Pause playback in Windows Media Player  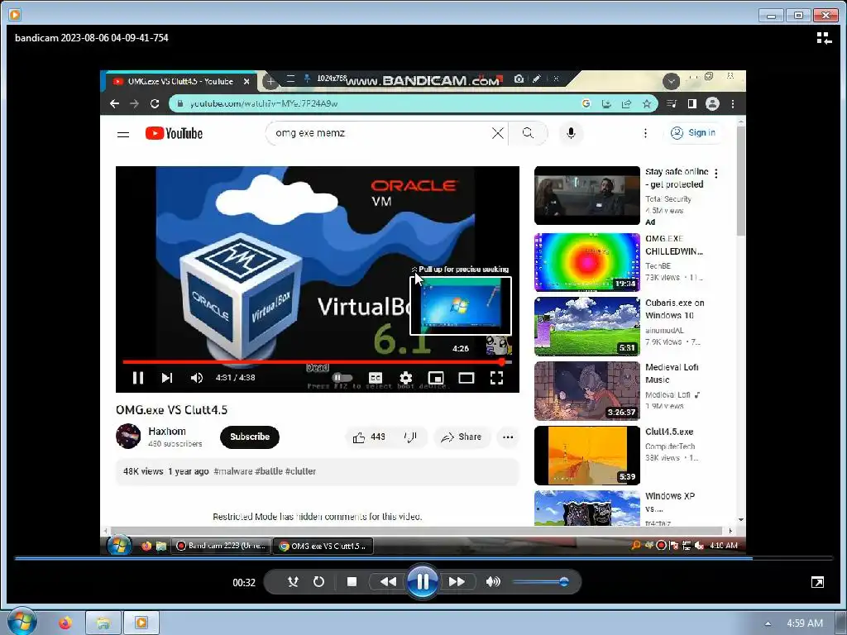423,581
